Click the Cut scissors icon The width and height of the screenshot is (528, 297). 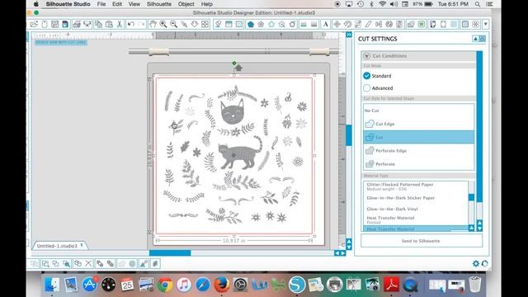click(x=119, y=24)
